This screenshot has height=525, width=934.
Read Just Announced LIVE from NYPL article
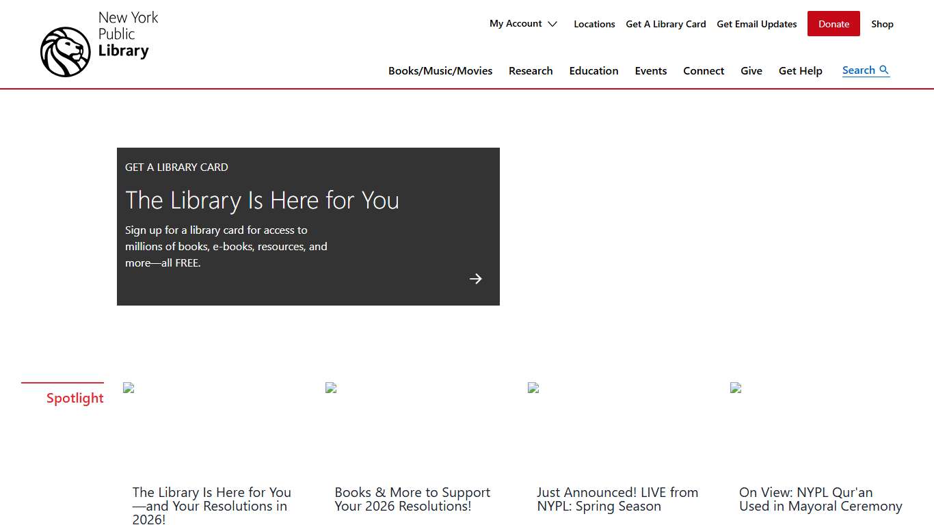[x=617, y=499]
